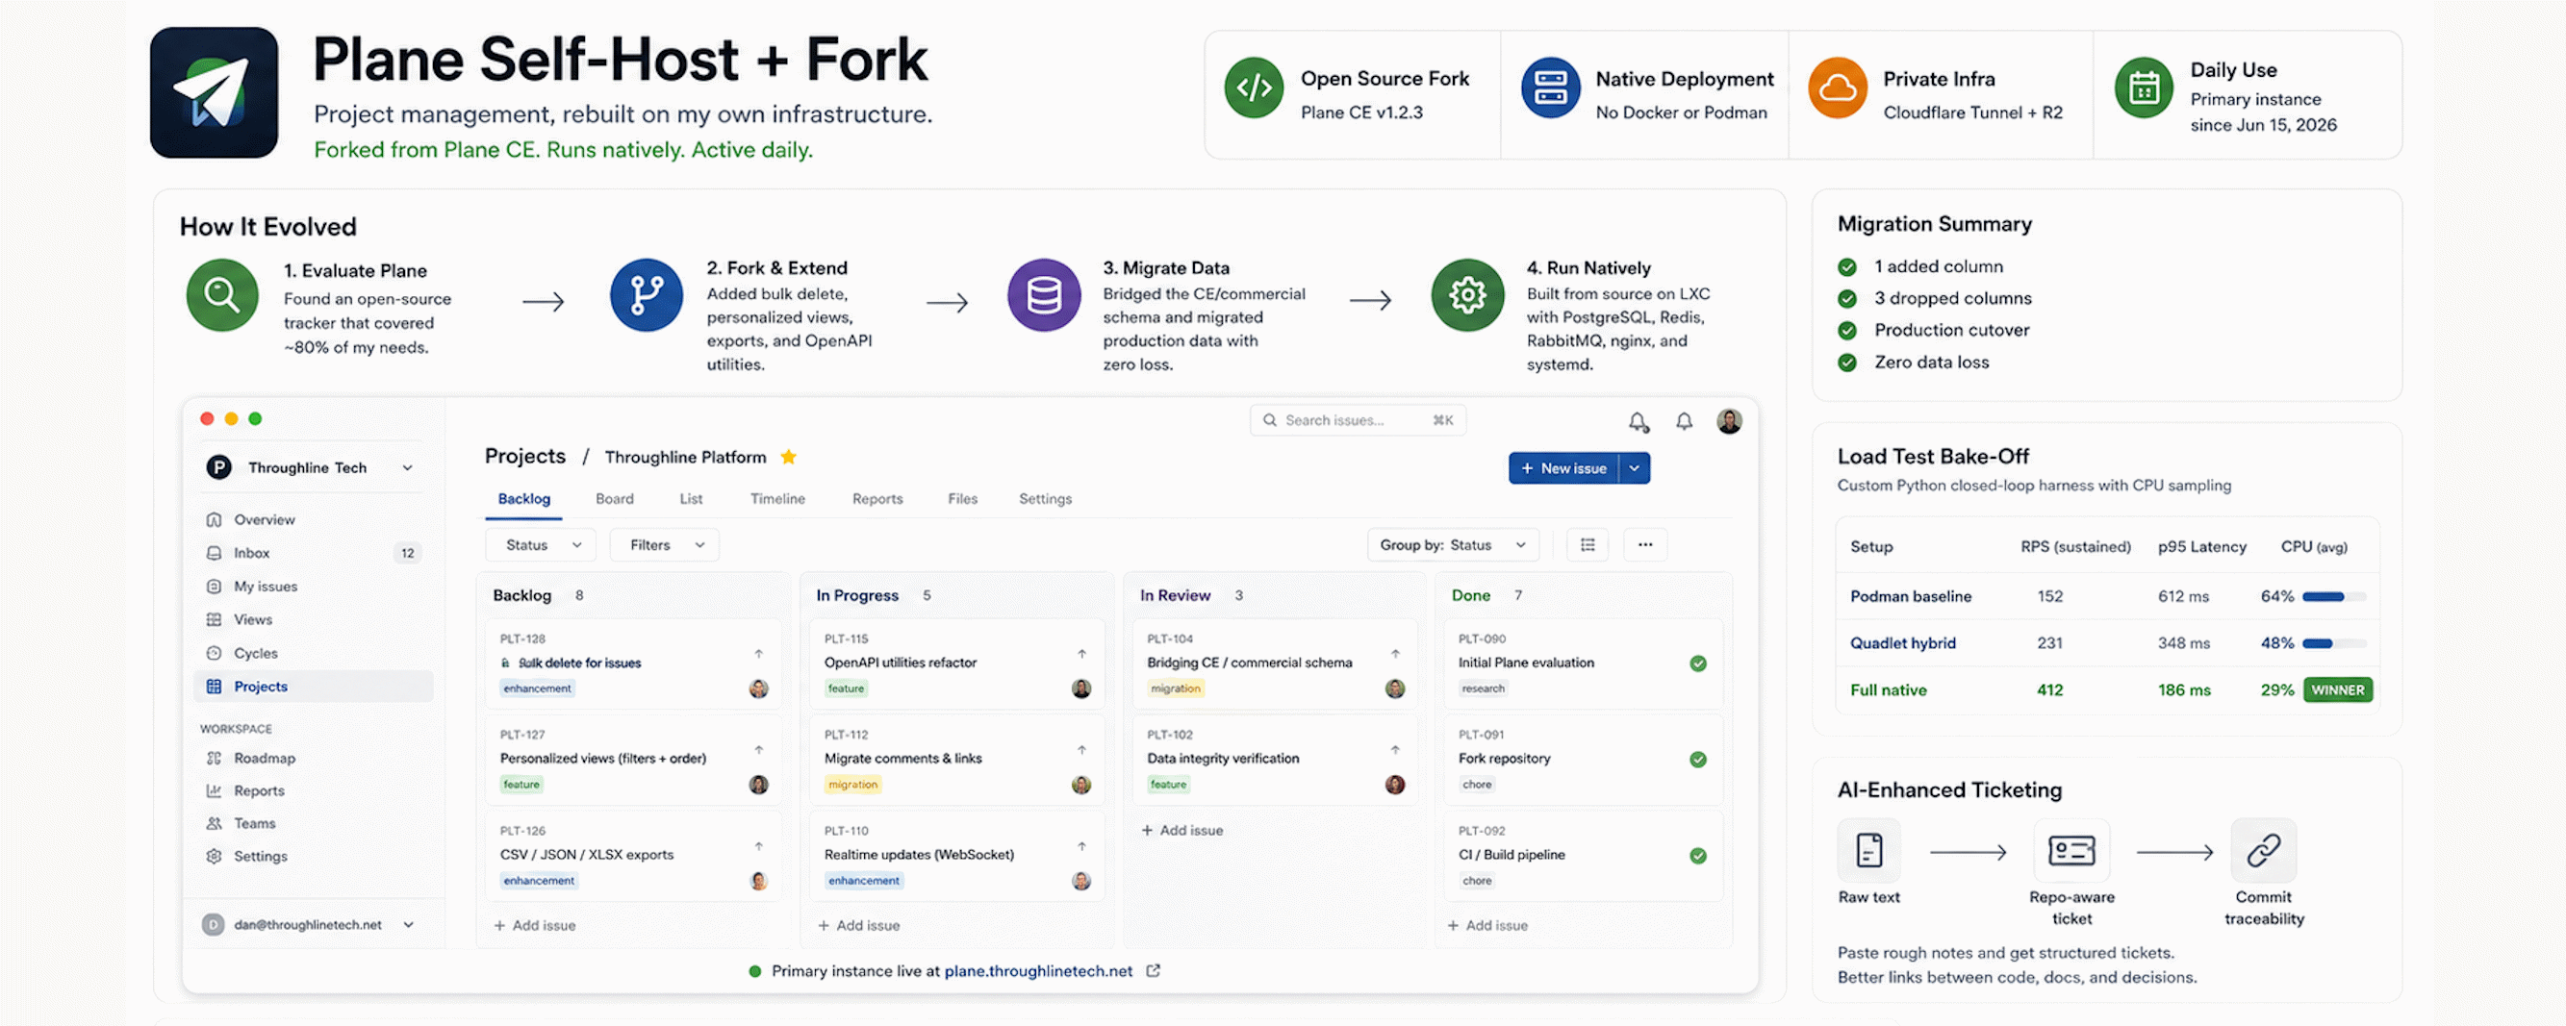Click the Run Natively gear icon
Screen dimensions: 2566x1026
1467,295
